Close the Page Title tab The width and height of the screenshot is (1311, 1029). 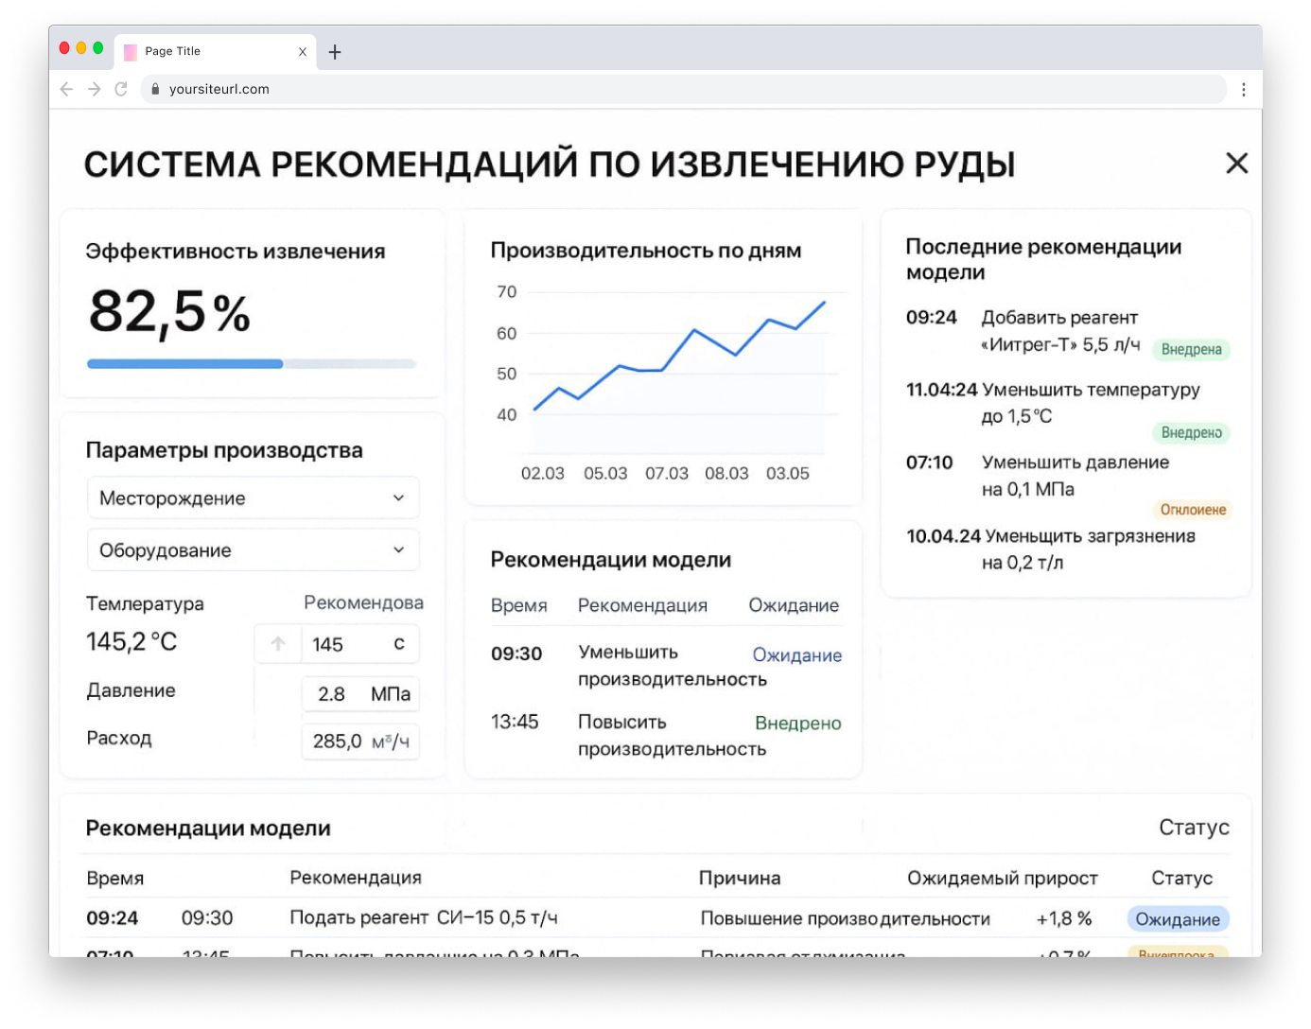(303, 52)
